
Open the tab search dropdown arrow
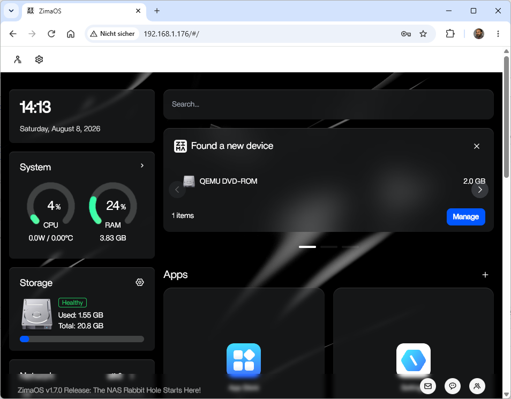point(11,11)
